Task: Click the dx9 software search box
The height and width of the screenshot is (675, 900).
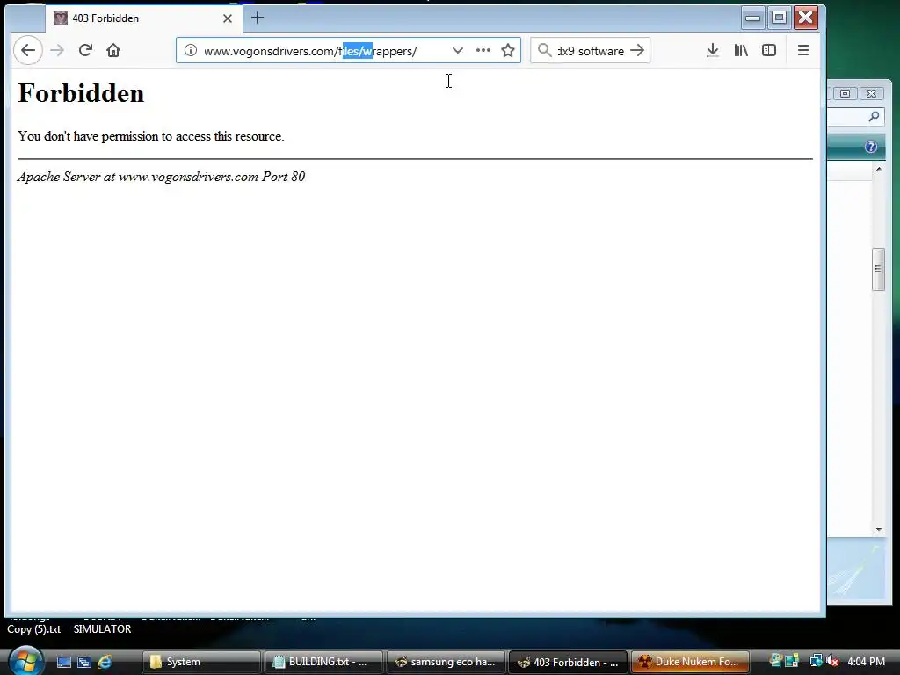Action: tap(590, 51)
